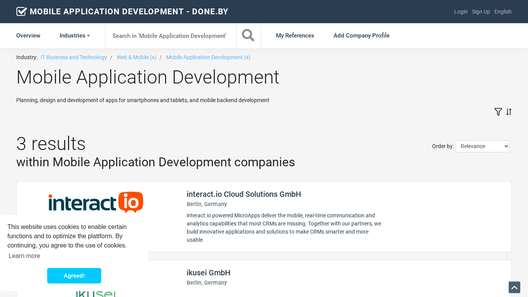Click the Login link
This screenshot has height=297, width=528.
460,12
